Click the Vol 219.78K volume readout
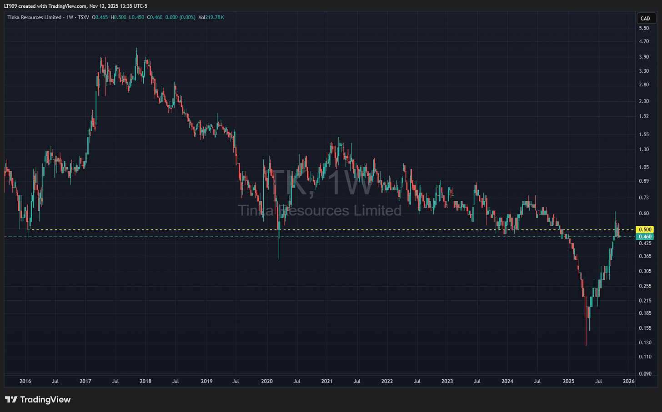This screenshot has height=412, width=662. click(211, 17)
